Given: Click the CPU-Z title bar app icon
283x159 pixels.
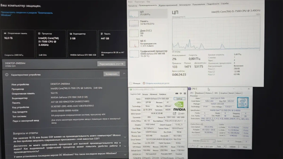Looking at the screenshot, I should 190,89.
